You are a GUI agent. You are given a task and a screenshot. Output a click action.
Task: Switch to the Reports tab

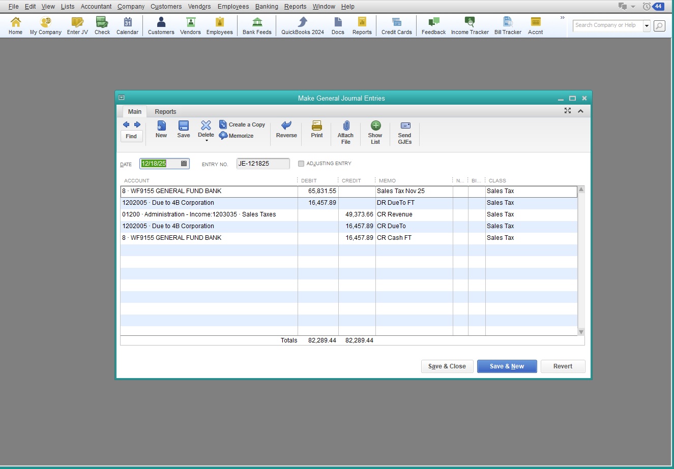[x=165, y=112]
